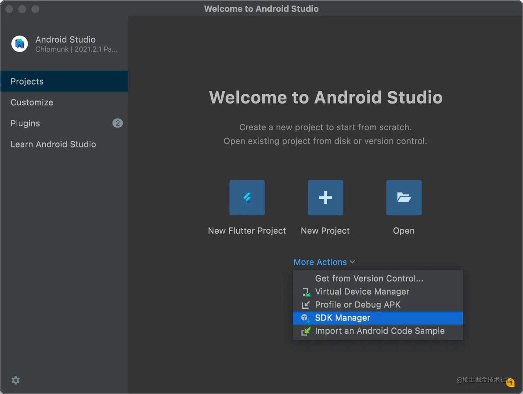The height and width of the screenshot is (394, 523).
Task: Click the SDK Manager cube icon
Action: pos(305,318)
